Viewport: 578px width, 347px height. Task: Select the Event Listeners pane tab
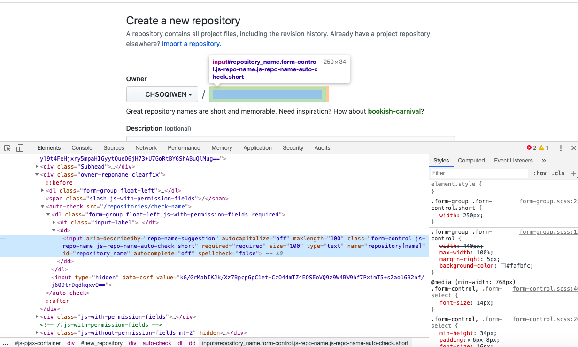pyautogui.click(x=513, y=161)
